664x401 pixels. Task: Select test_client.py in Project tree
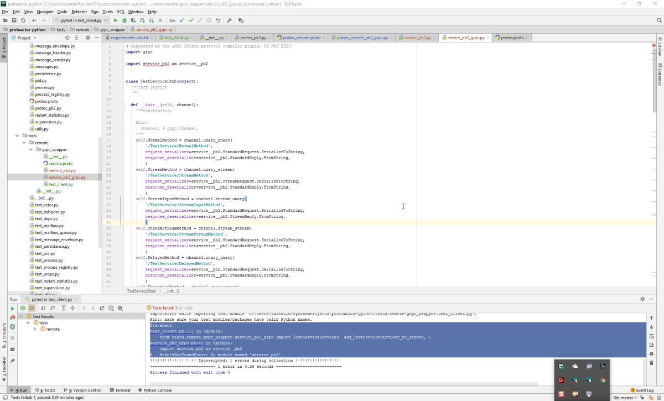(61, 184)
